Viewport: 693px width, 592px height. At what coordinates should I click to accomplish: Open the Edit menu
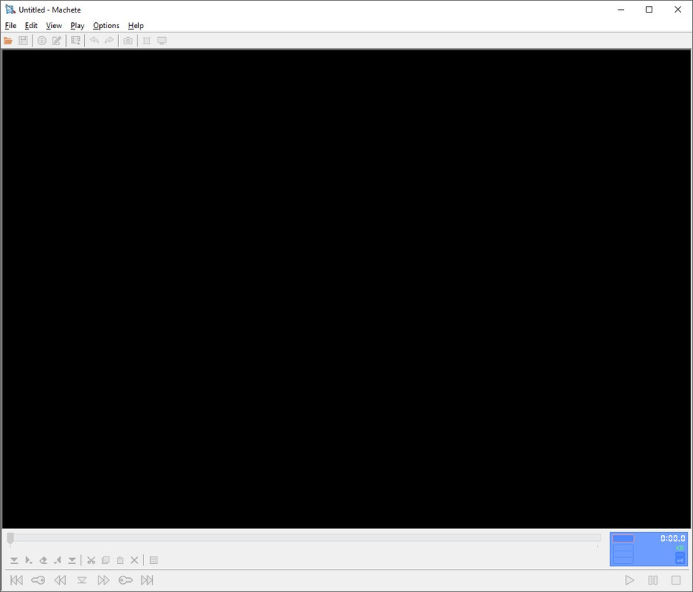(31, 26)
